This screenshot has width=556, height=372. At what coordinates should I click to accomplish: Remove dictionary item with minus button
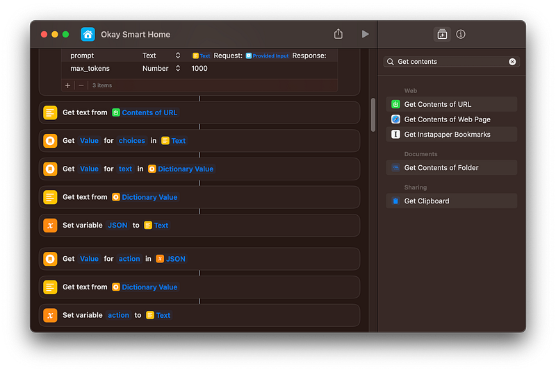pos(81,85)
